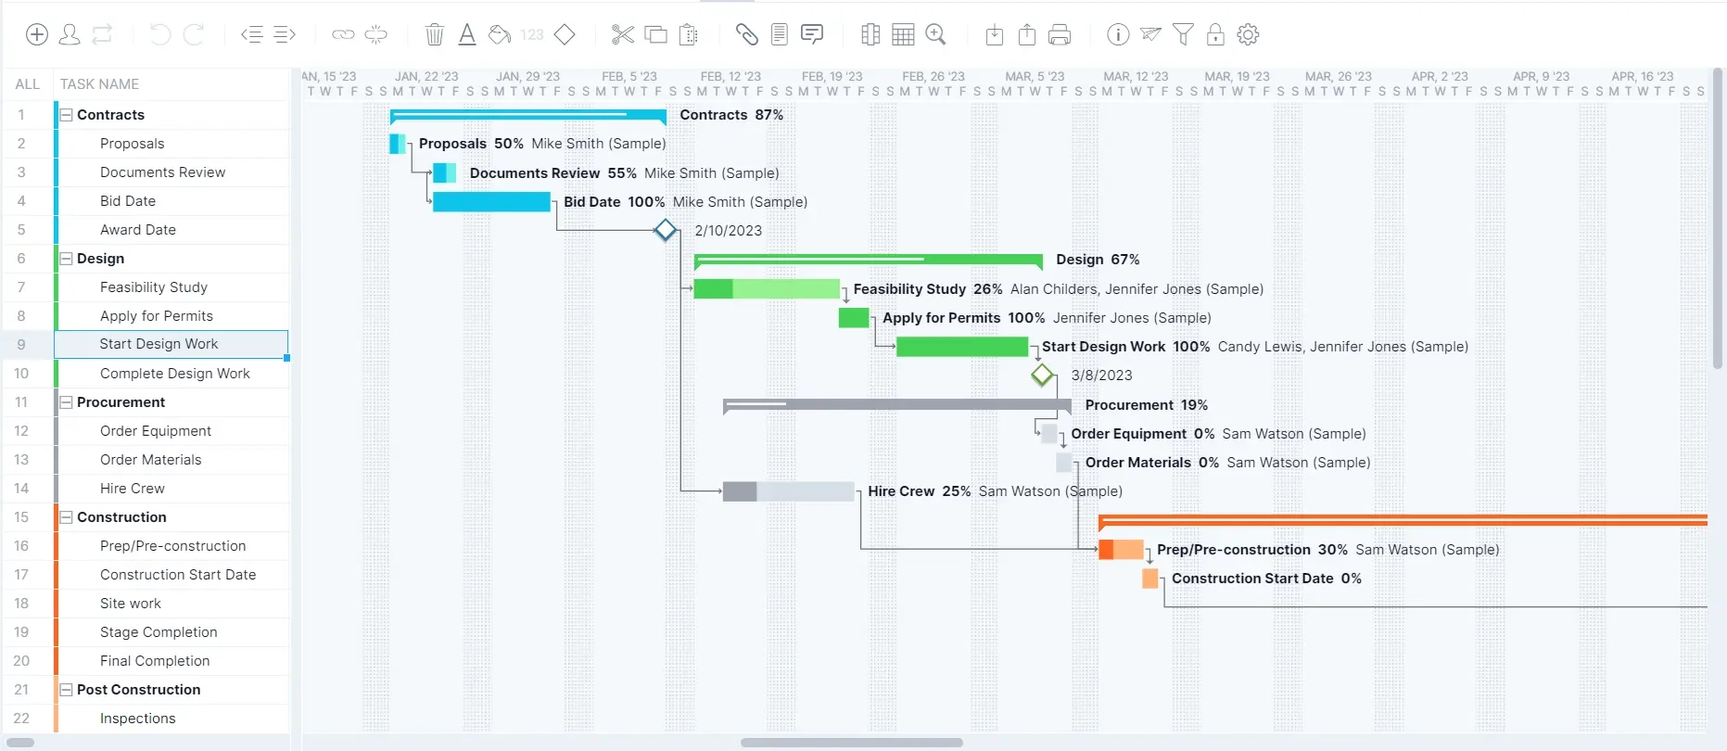Click the milestone diamond tool
Image resolution: width=1727 pixels, height=751 pixels.
(565, 34)
